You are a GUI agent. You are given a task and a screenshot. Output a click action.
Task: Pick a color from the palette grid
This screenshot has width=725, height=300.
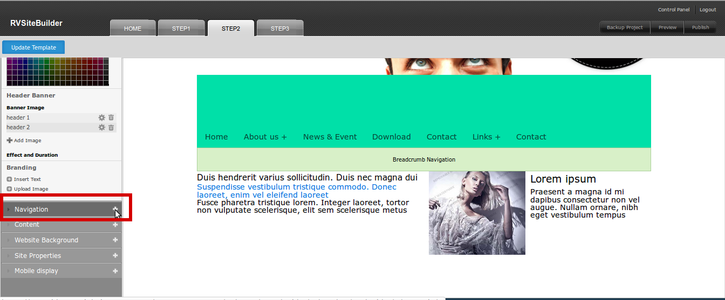57,71
